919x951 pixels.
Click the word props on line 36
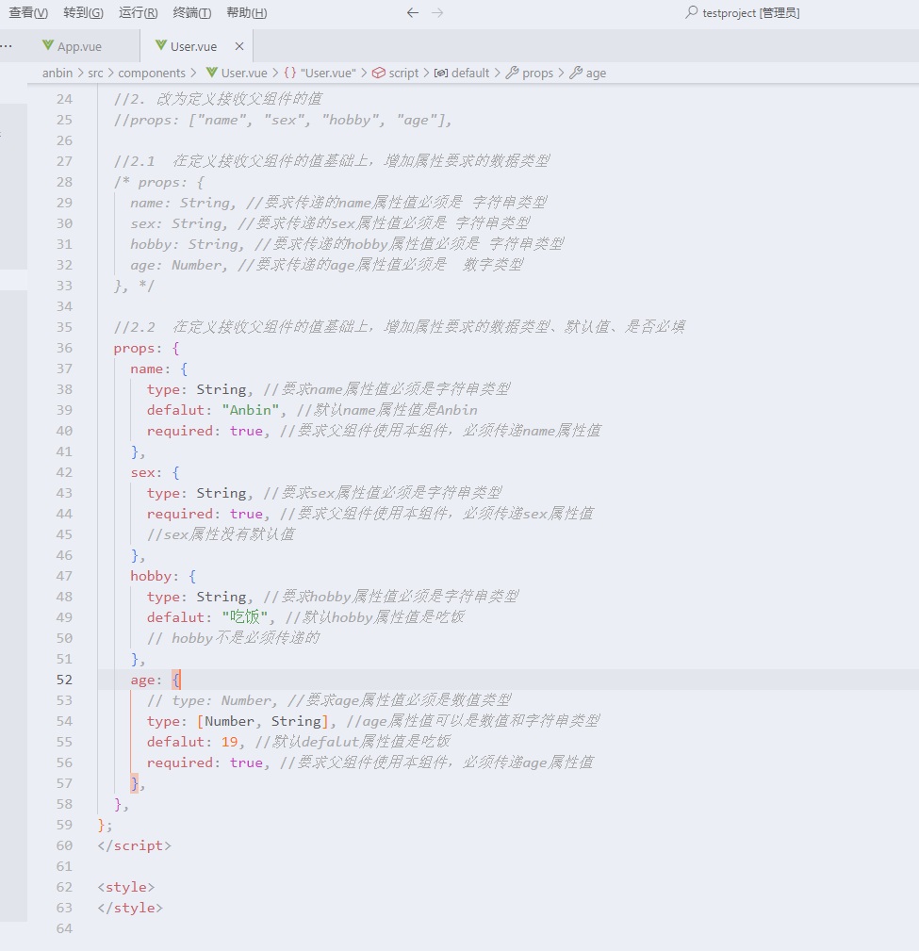pyautogui.click(x=134, y=348)
